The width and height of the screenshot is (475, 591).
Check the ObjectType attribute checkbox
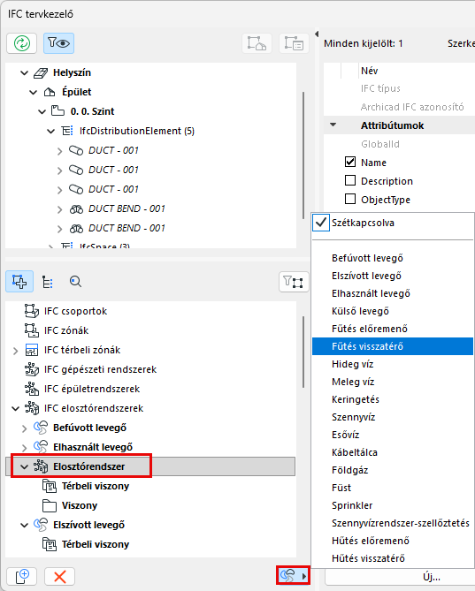350,199
